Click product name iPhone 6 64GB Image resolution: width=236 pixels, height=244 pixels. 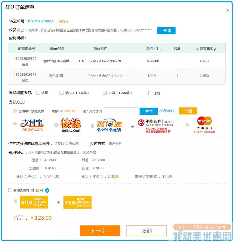click(106, 76)
